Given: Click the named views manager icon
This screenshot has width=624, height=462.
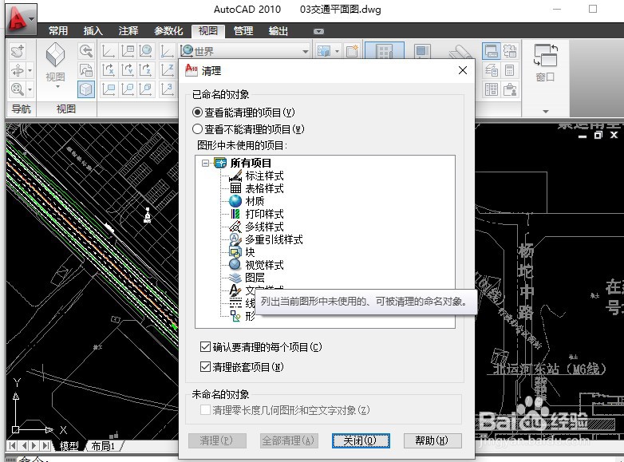Looking at the screenshot, I should click(86, 70).
